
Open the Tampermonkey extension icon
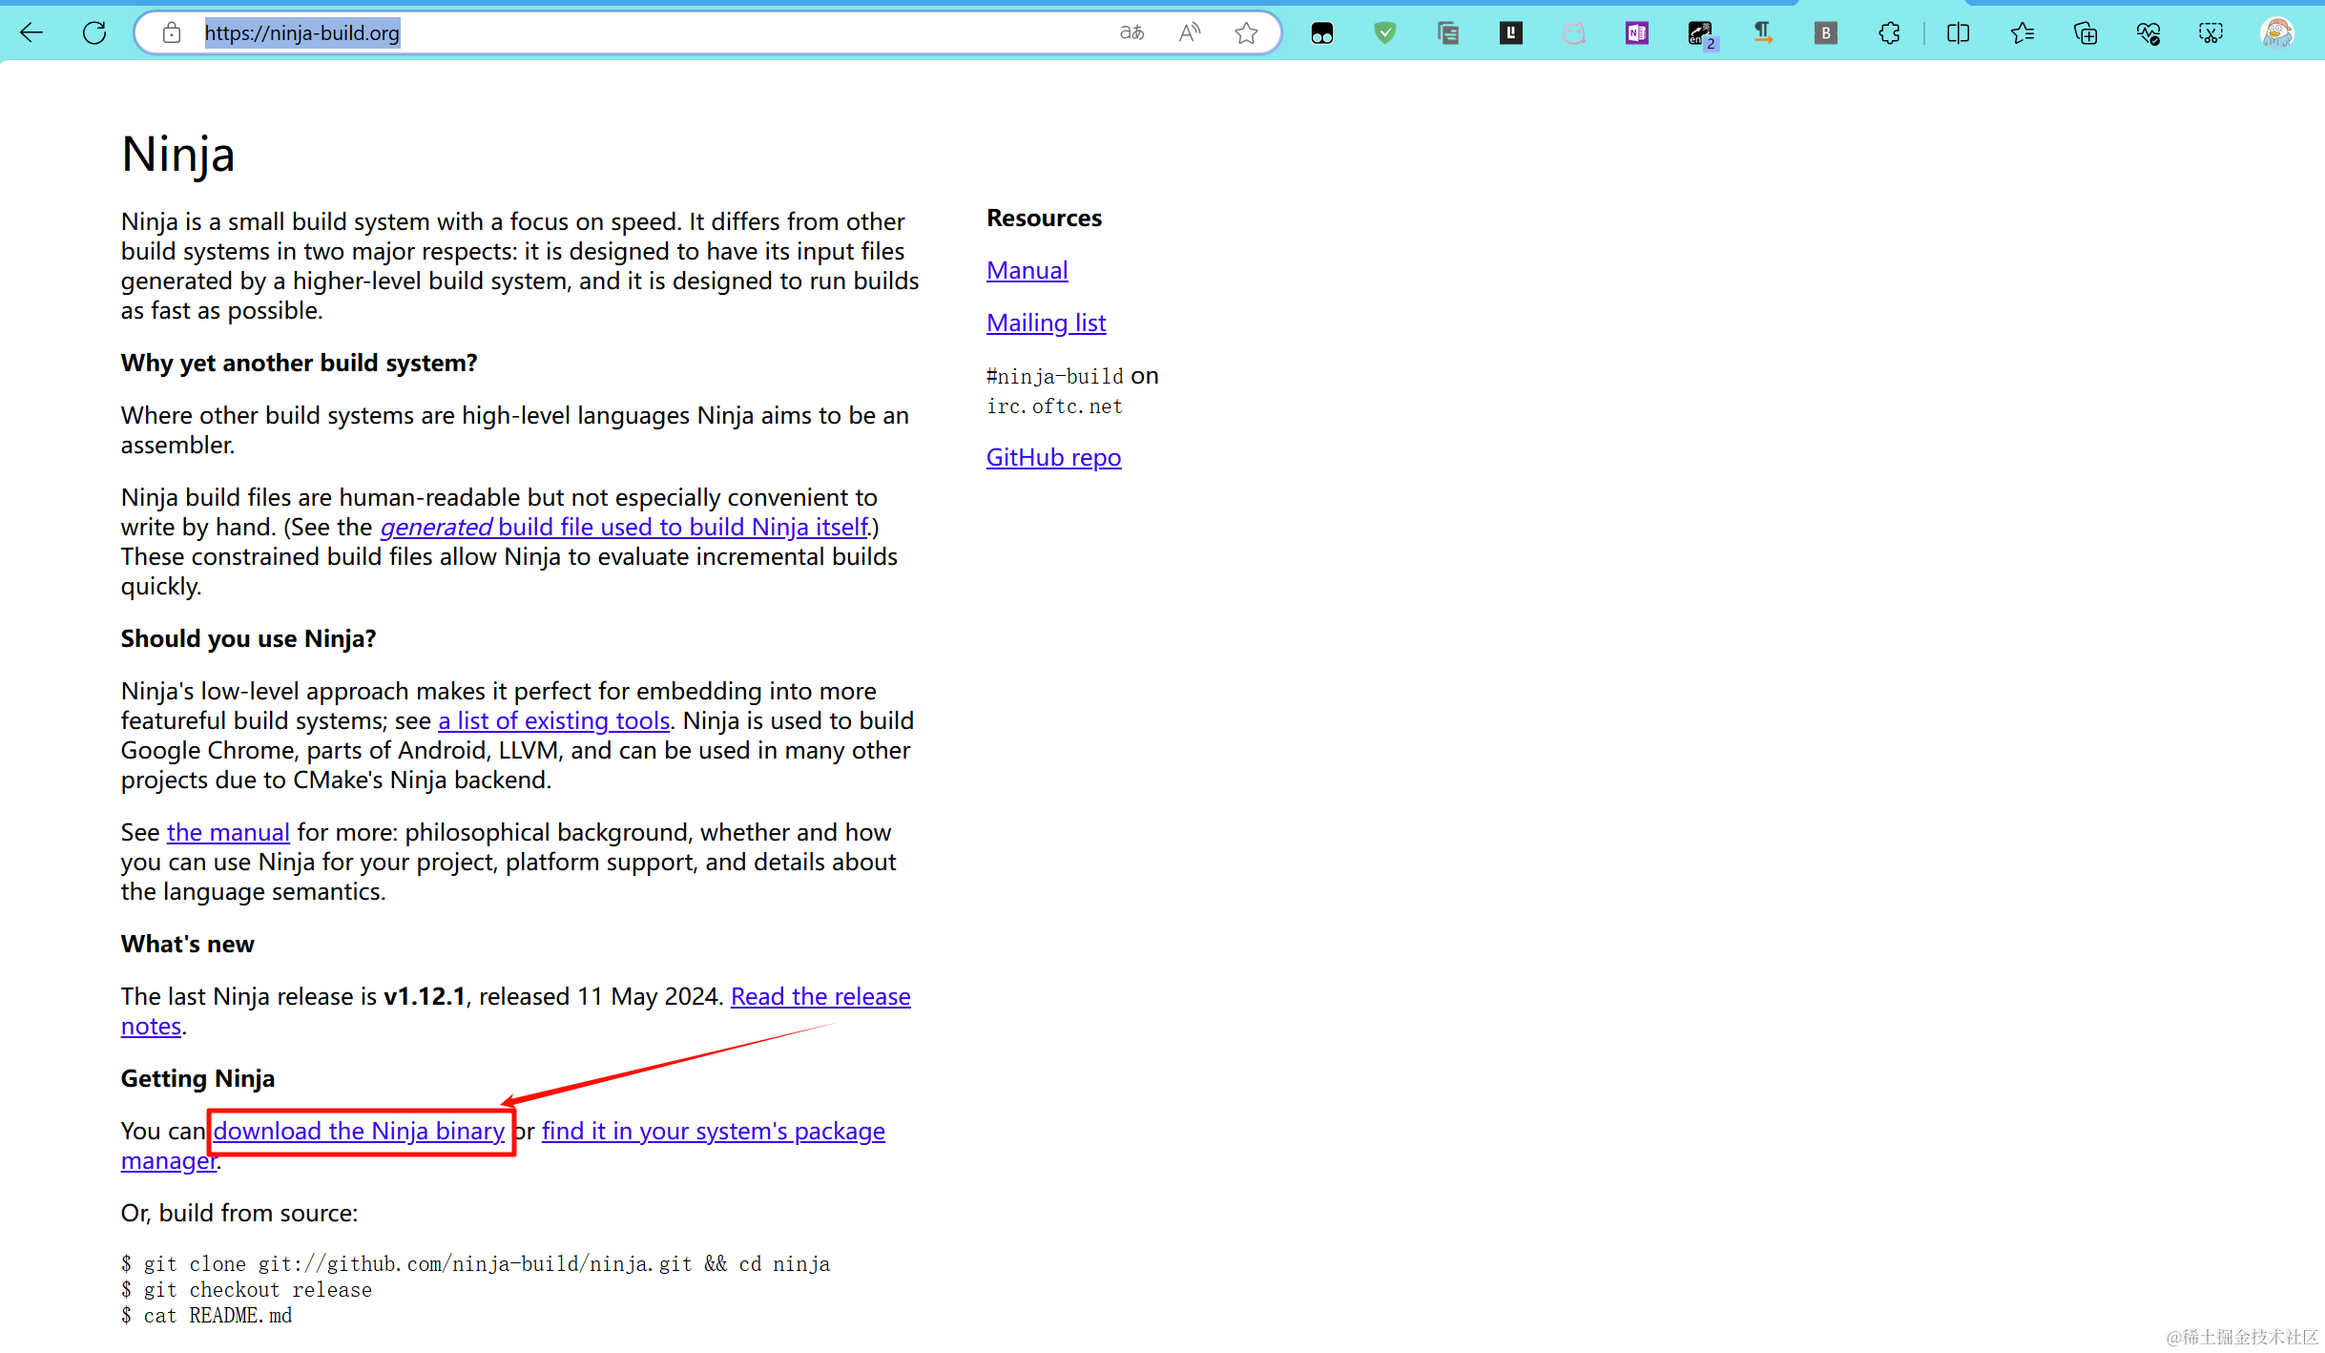coord(1321,33)
